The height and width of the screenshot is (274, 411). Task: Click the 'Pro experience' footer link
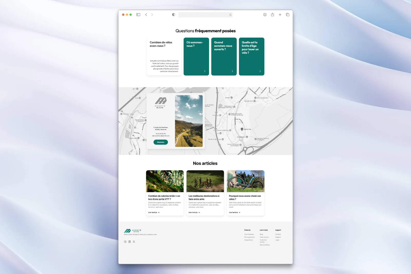[249, 237]
